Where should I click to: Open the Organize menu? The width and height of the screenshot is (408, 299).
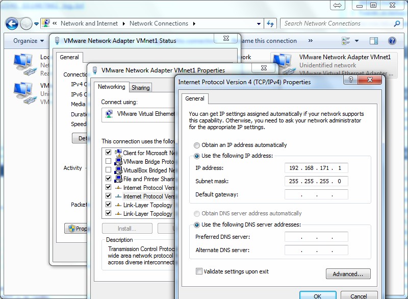tap(29, 41)
